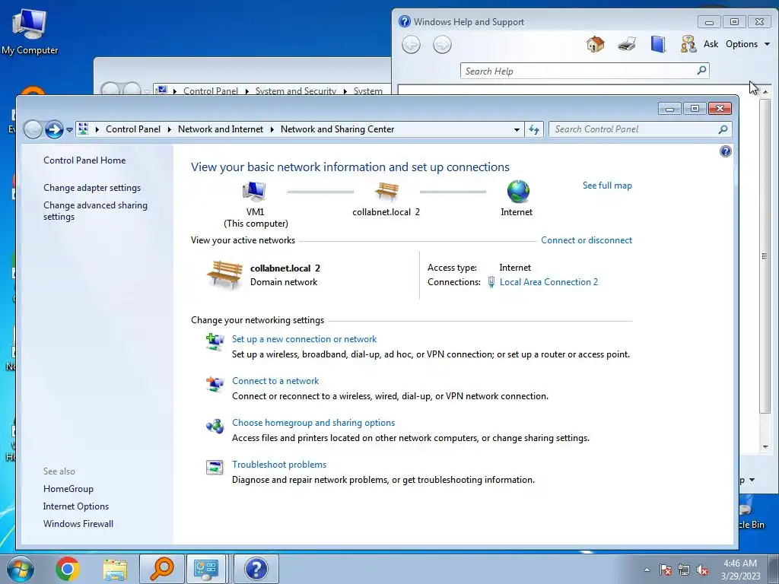Select Control Panel in the breadcrumb
Viewport: 779px width, 584px height.
[133, 129]
